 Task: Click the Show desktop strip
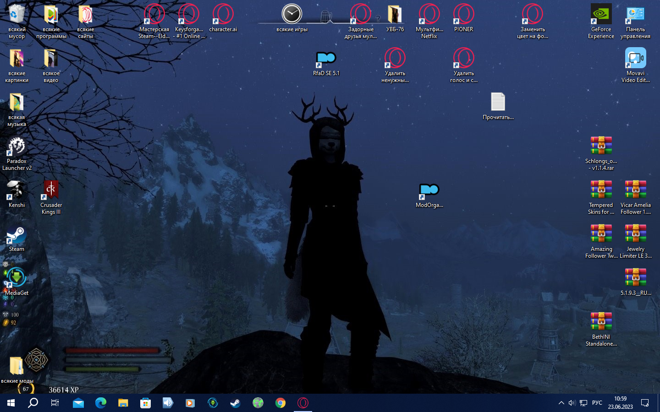[x=658, y=403]
